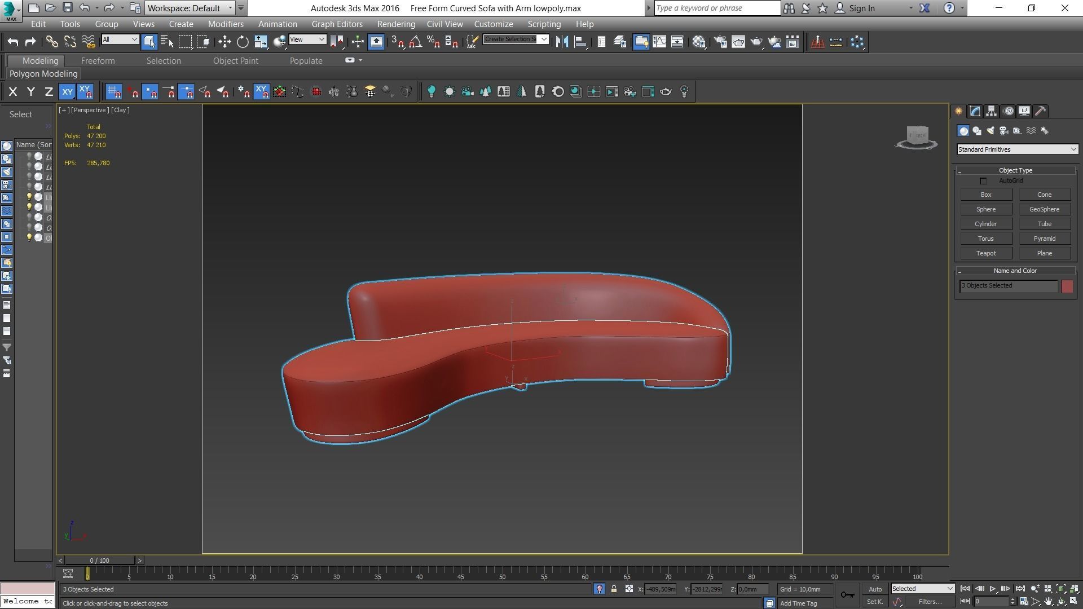Open the Workspace Default dropdown
Screen dimensions: 1083x609
pyautogui.click(x=190, y=8)
